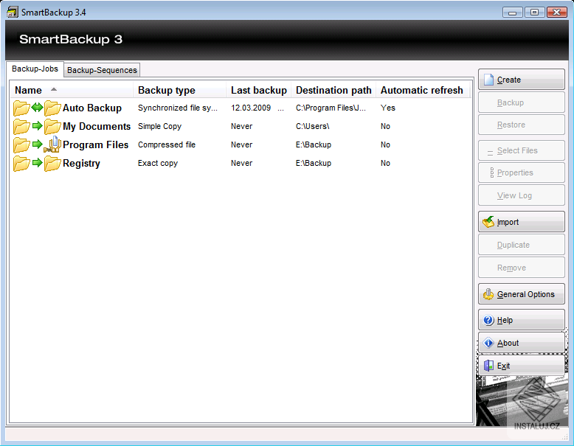
Task: Click Registry's 'Never' last backup cell
Action: [241, 163]
